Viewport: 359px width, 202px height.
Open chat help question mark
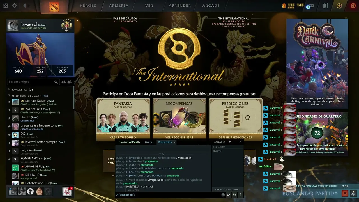coord(240,195)
